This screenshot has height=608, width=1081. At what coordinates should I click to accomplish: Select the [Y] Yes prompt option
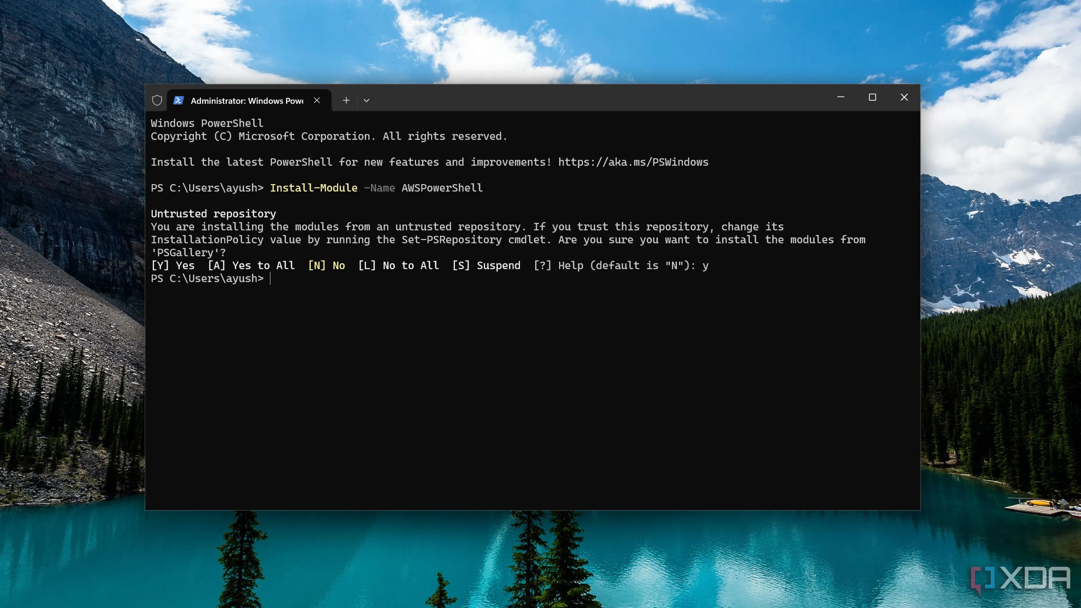point(173,265)
